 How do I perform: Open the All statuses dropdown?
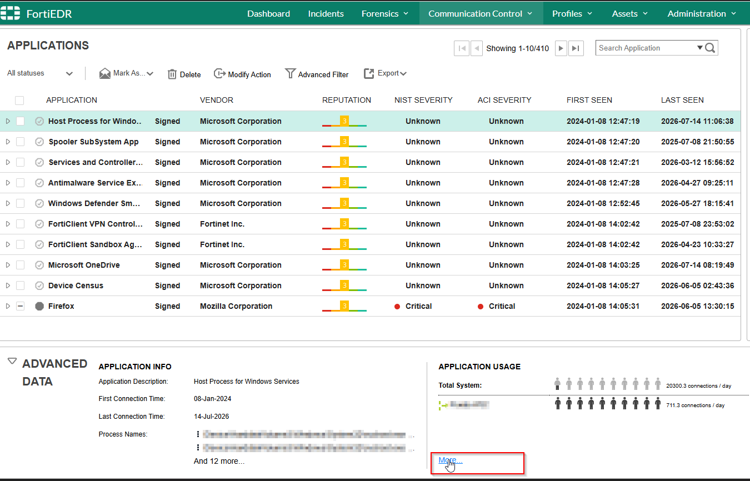pyautogui.click(x=40, y=73)
